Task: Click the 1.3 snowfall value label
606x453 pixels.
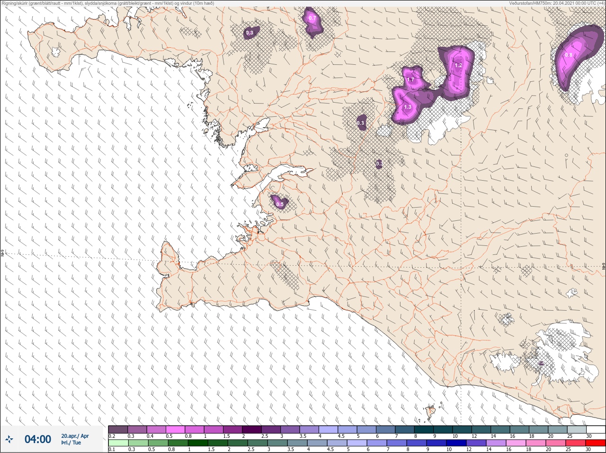Action: coord(407,107)
